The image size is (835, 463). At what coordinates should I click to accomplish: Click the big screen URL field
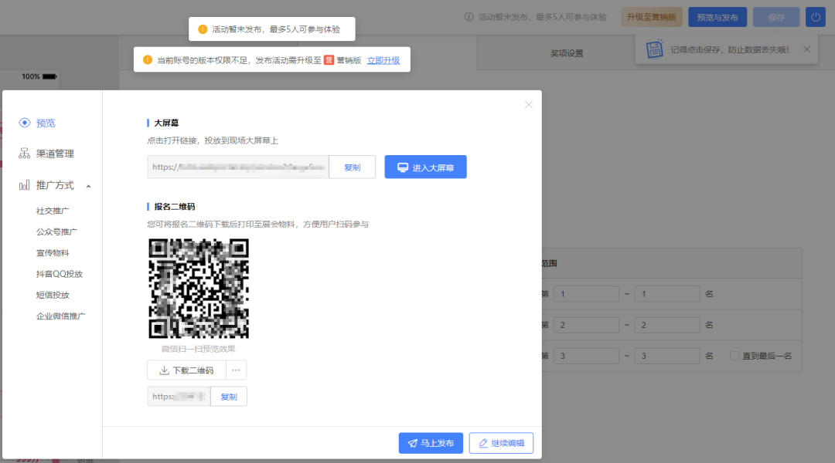click(238, 167)
